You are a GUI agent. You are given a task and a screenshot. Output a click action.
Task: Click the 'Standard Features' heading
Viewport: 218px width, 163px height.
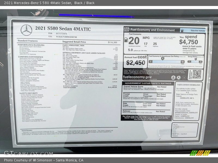pyautogui.click(x=28, y=41)
